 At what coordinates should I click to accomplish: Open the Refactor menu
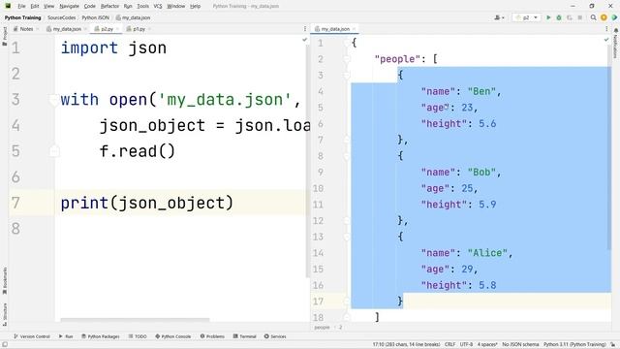point(109,6)
